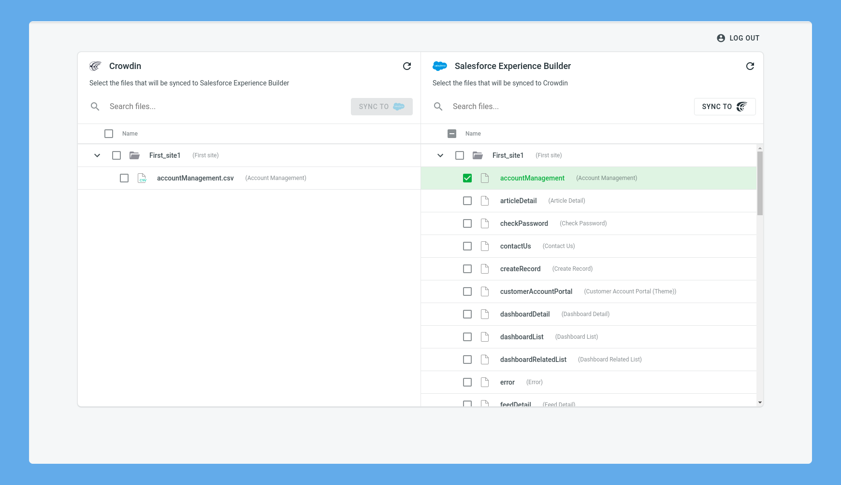This screenshot has width=841, height=485.
Task: Click the checkPassword file name
Action: [524, 223]
